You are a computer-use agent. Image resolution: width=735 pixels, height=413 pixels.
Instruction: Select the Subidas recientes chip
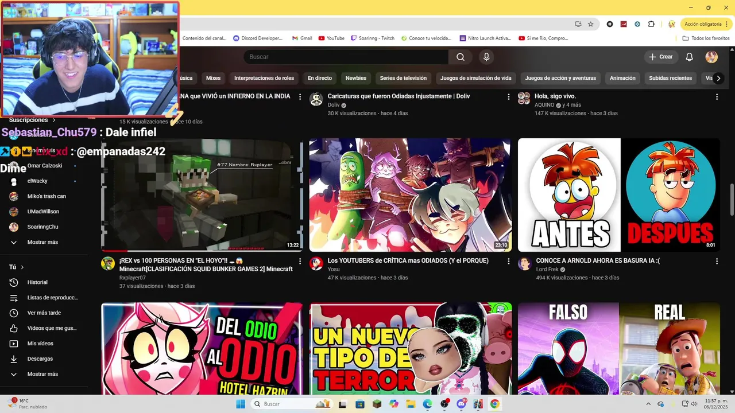671,78
